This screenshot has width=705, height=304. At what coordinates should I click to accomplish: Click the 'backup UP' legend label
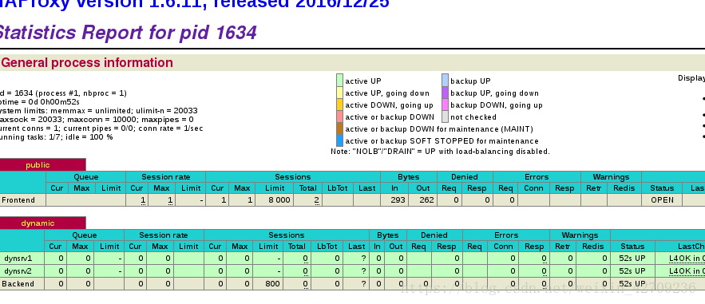click(471, 81)
